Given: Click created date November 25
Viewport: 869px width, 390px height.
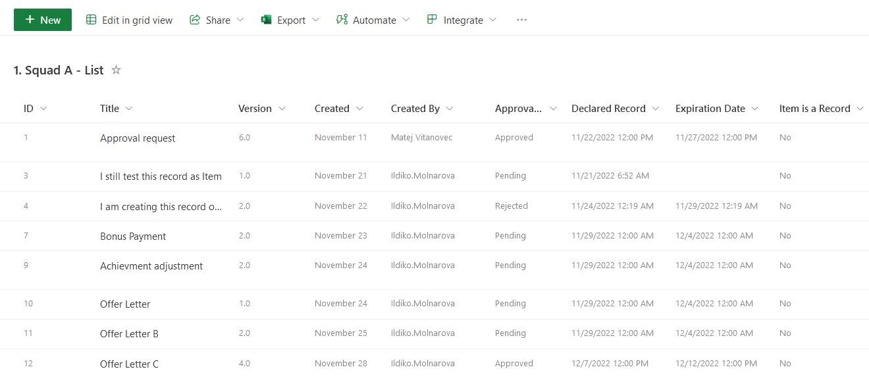Looking at the screenshot, I should (341, 333).
